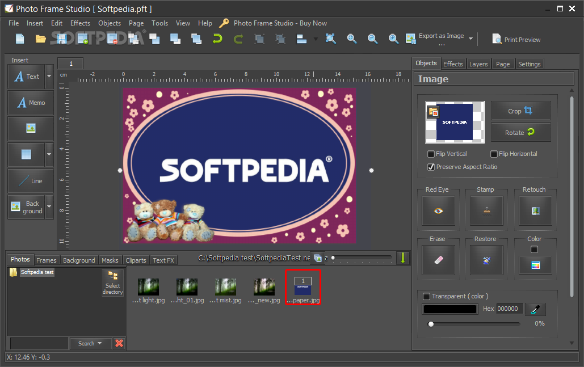Click the black transparent color swatch
584x367 pixels.
click(450, 309)
